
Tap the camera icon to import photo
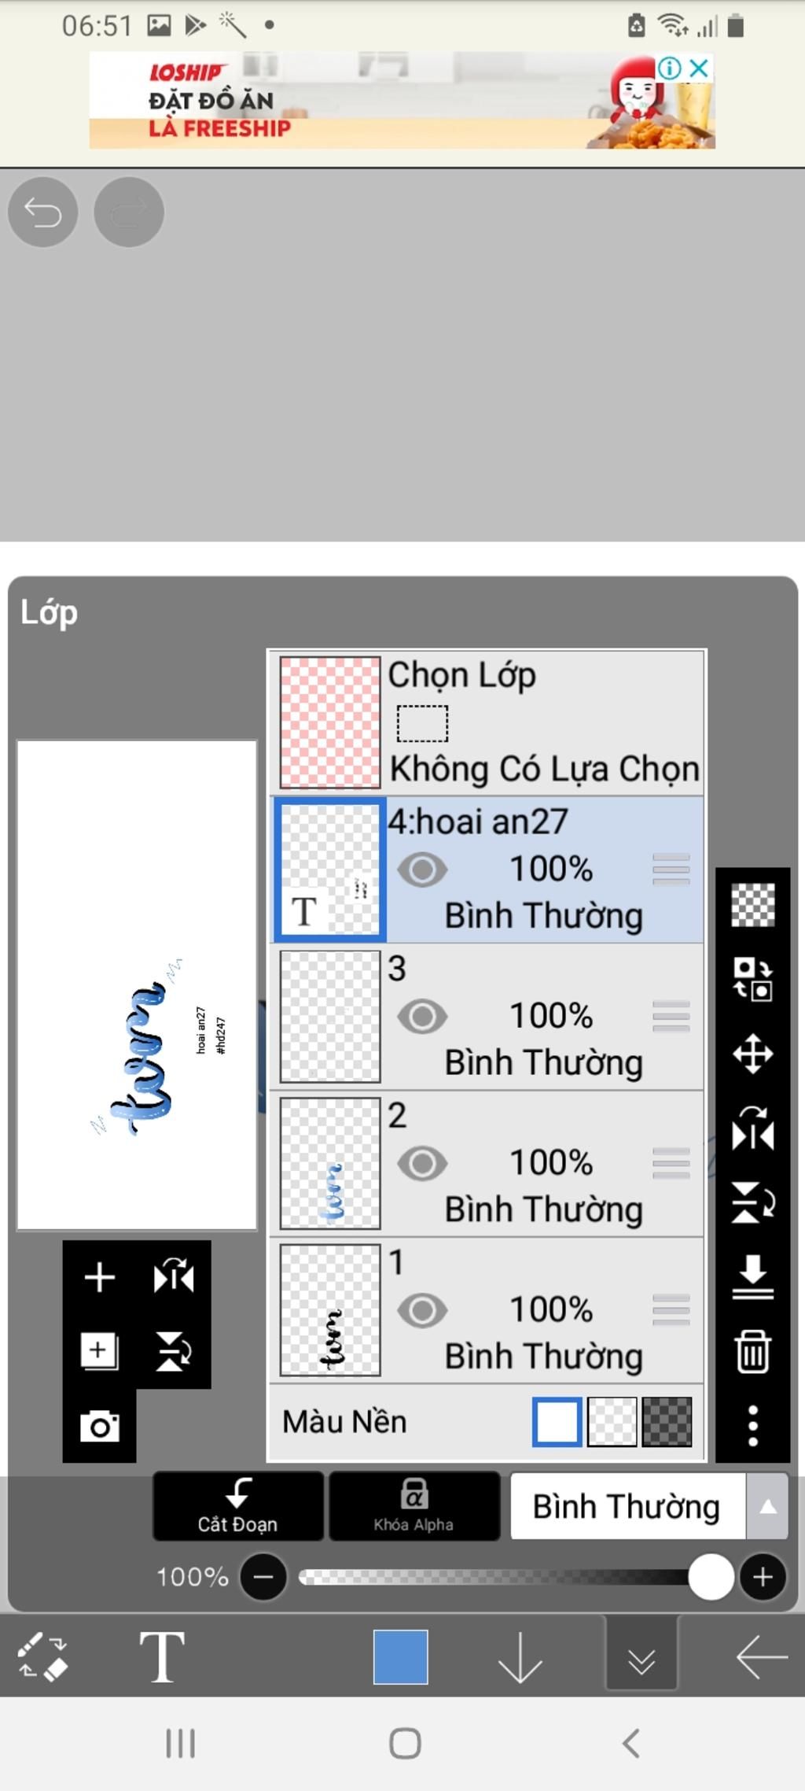click(x=100, y=1426)
